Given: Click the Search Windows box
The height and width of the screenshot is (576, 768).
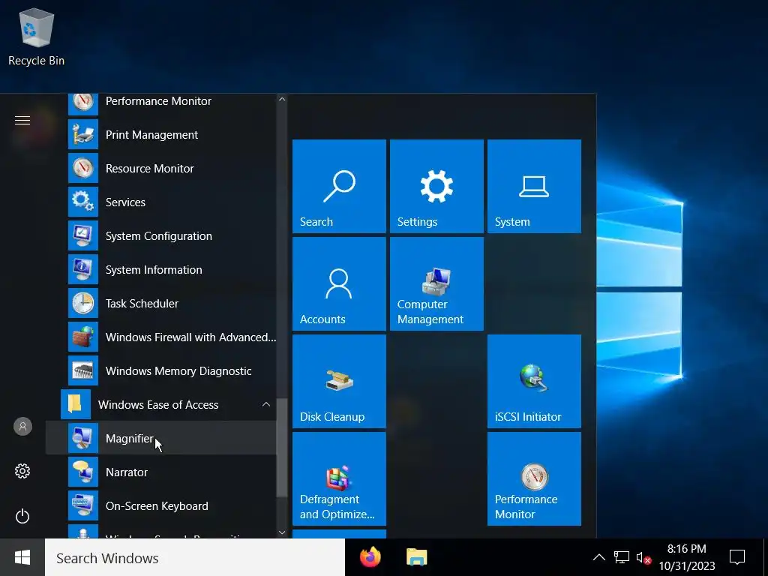Looking at the screenshot, I should click(195, 557).
